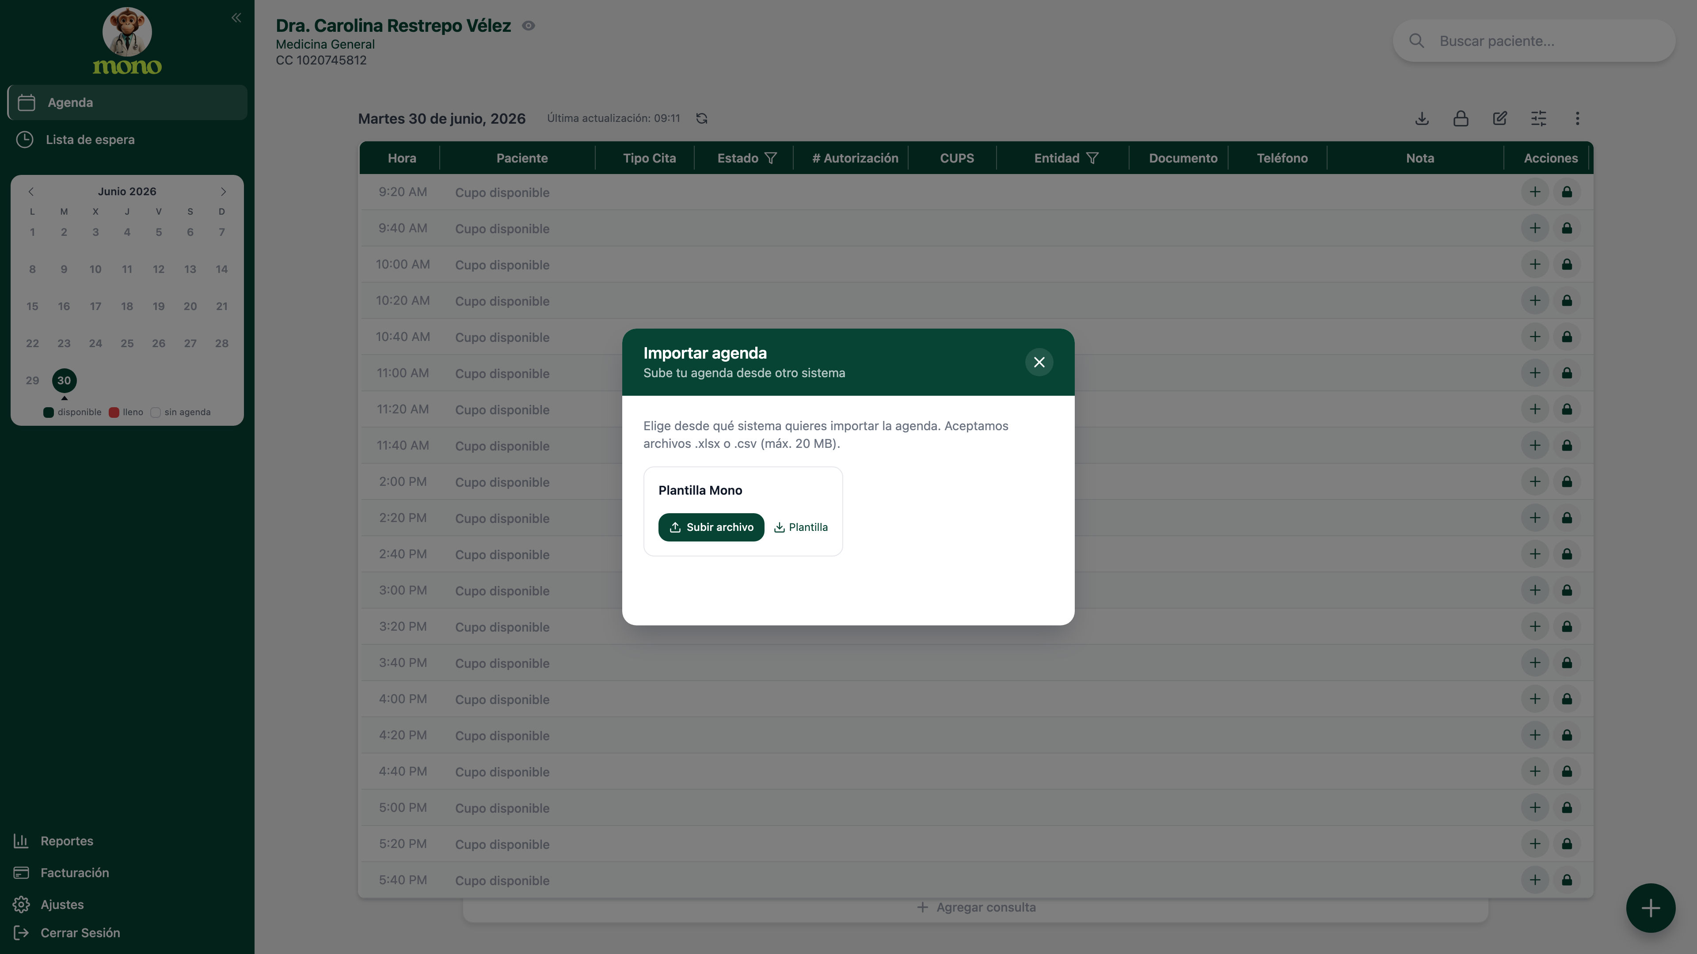Image resolution: width=1697 pixels, height=954 pixels.
Task: Add appointment at 9:20 AM plus icon
Action: click(x=1535, y=192)
